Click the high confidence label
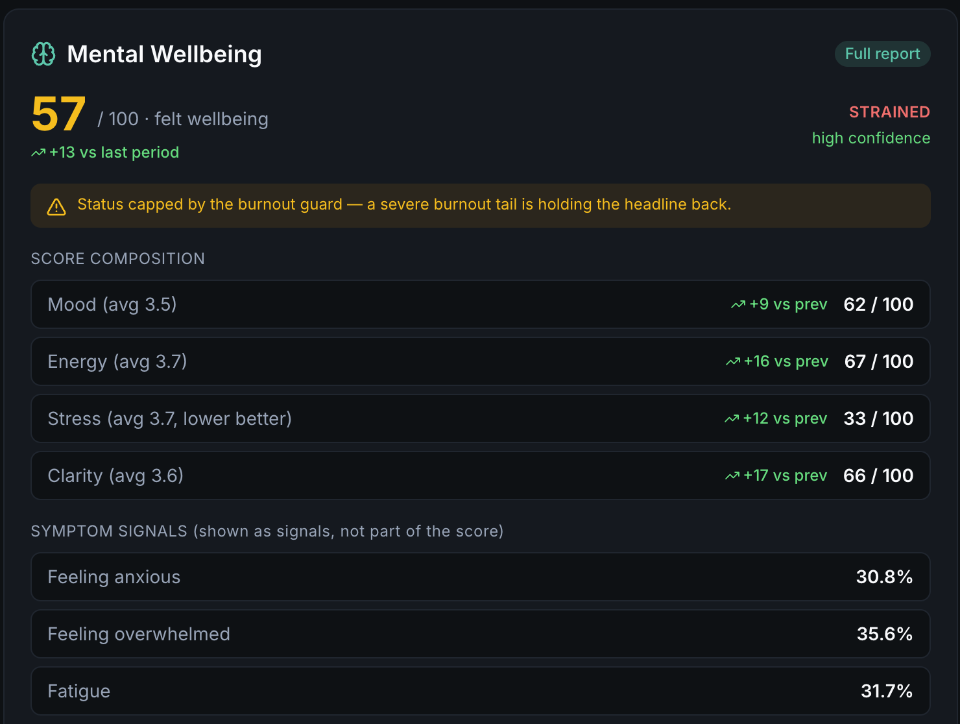The width and height of the screenshot is (960, 724). pos(871,138)
